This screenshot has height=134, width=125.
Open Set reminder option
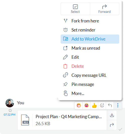coord(90,30)
